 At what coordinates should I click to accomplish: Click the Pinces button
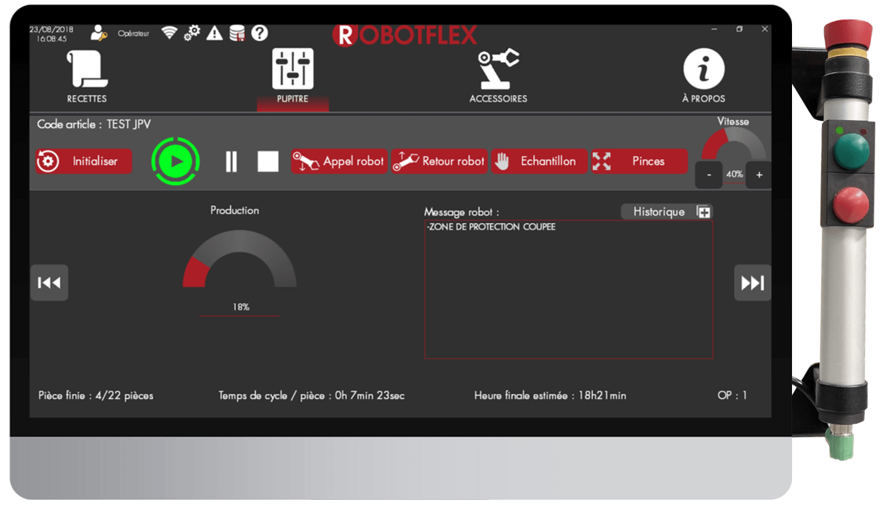click(x=639, y=162)
